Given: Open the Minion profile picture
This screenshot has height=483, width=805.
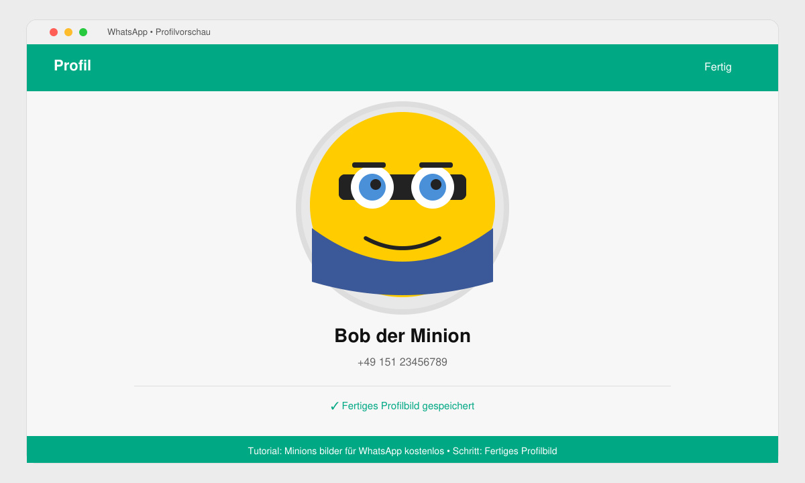Looking at the screenshot, I should pos(402,208).
